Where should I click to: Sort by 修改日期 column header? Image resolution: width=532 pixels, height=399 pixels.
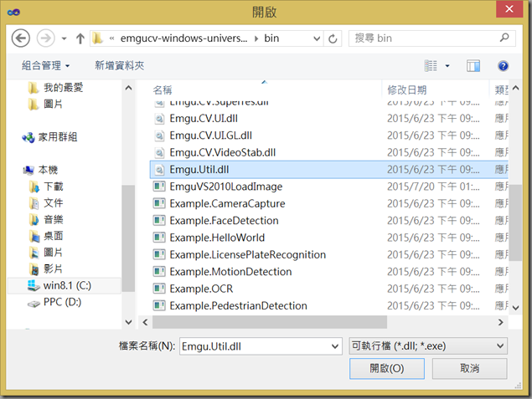click(407, 90)
